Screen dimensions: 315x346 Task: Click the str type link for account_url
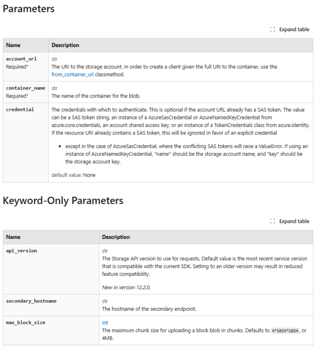tap(55, 59)
